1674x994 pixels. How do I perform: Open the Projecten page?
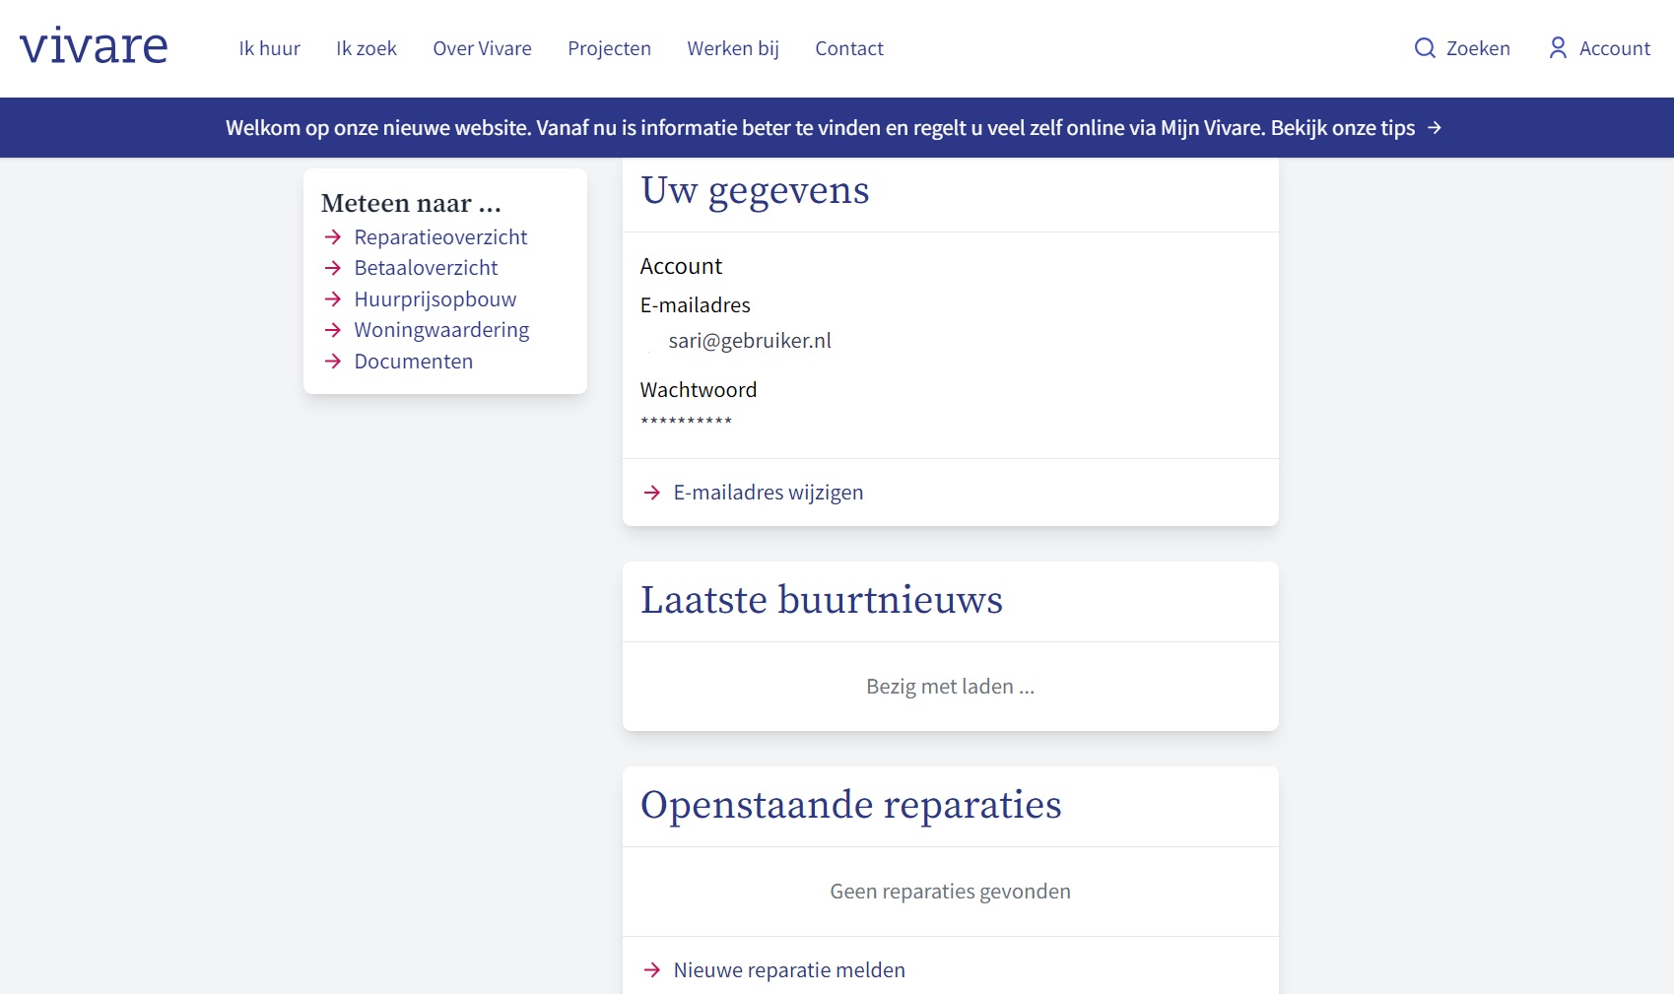(x=609, y=48)
